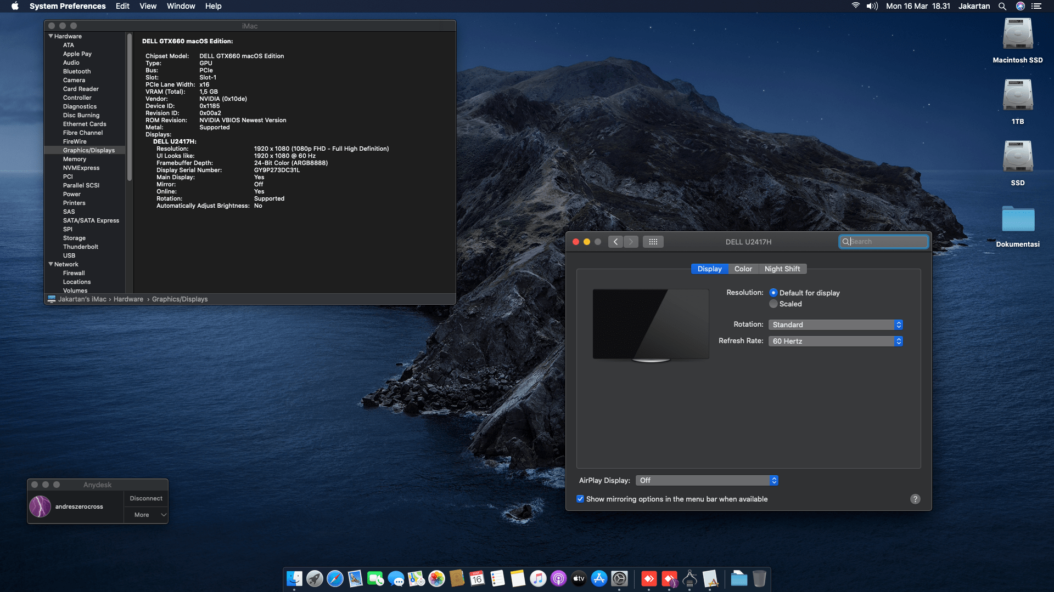Select Memory in the hardware list
Screen dimensions: 1054x592
pyautogui.click(x=75, y=159)
